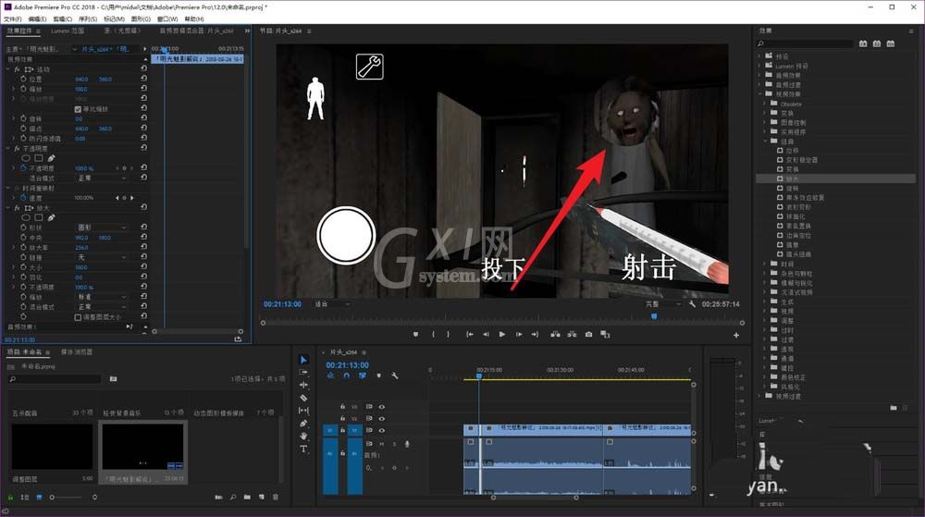Toggle Linked Selection in timeline
The width and height of the screenshot is (925, 517).
pos(363,375)
